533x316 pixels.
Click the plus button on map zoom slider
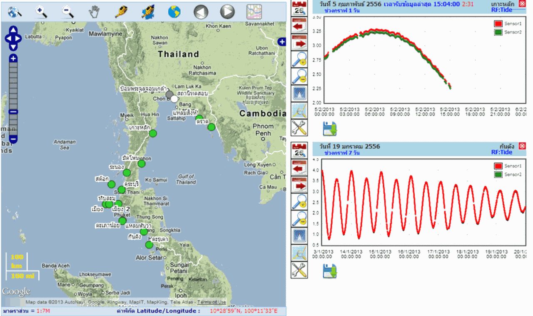click(13, 58)
